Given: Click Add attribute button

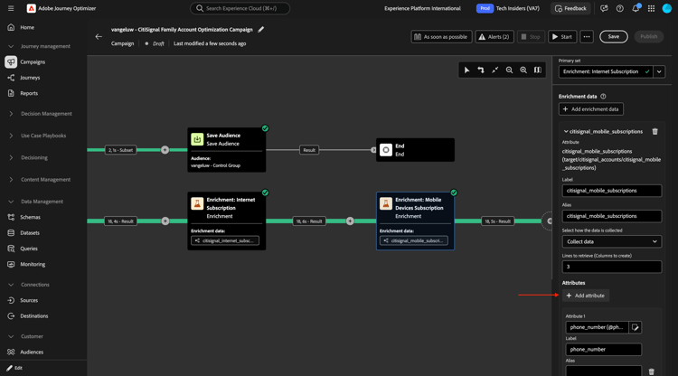Looking at the screenshot, I should [x=586, y=296].
